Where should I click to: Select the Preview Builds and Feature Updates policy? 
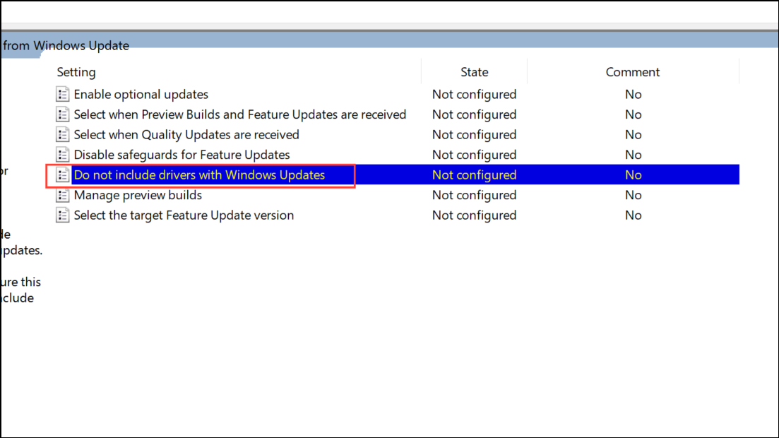click(x=240, y=114)
